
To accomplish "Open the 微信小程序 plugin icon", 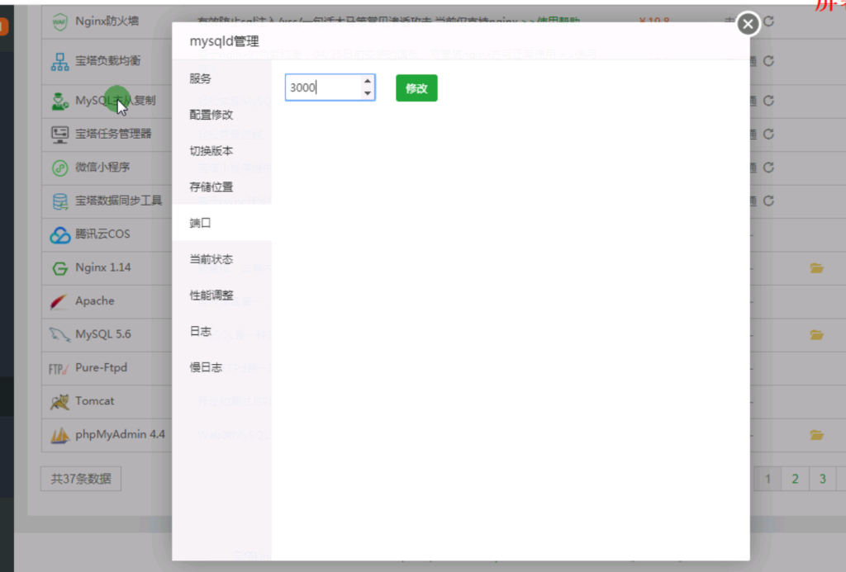I will [61, 168].
